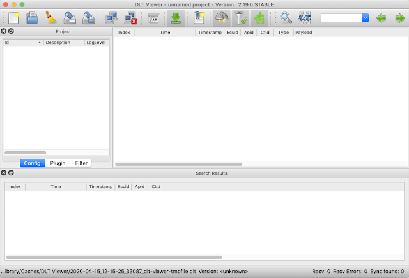Toggle the regex search icon

305,18
